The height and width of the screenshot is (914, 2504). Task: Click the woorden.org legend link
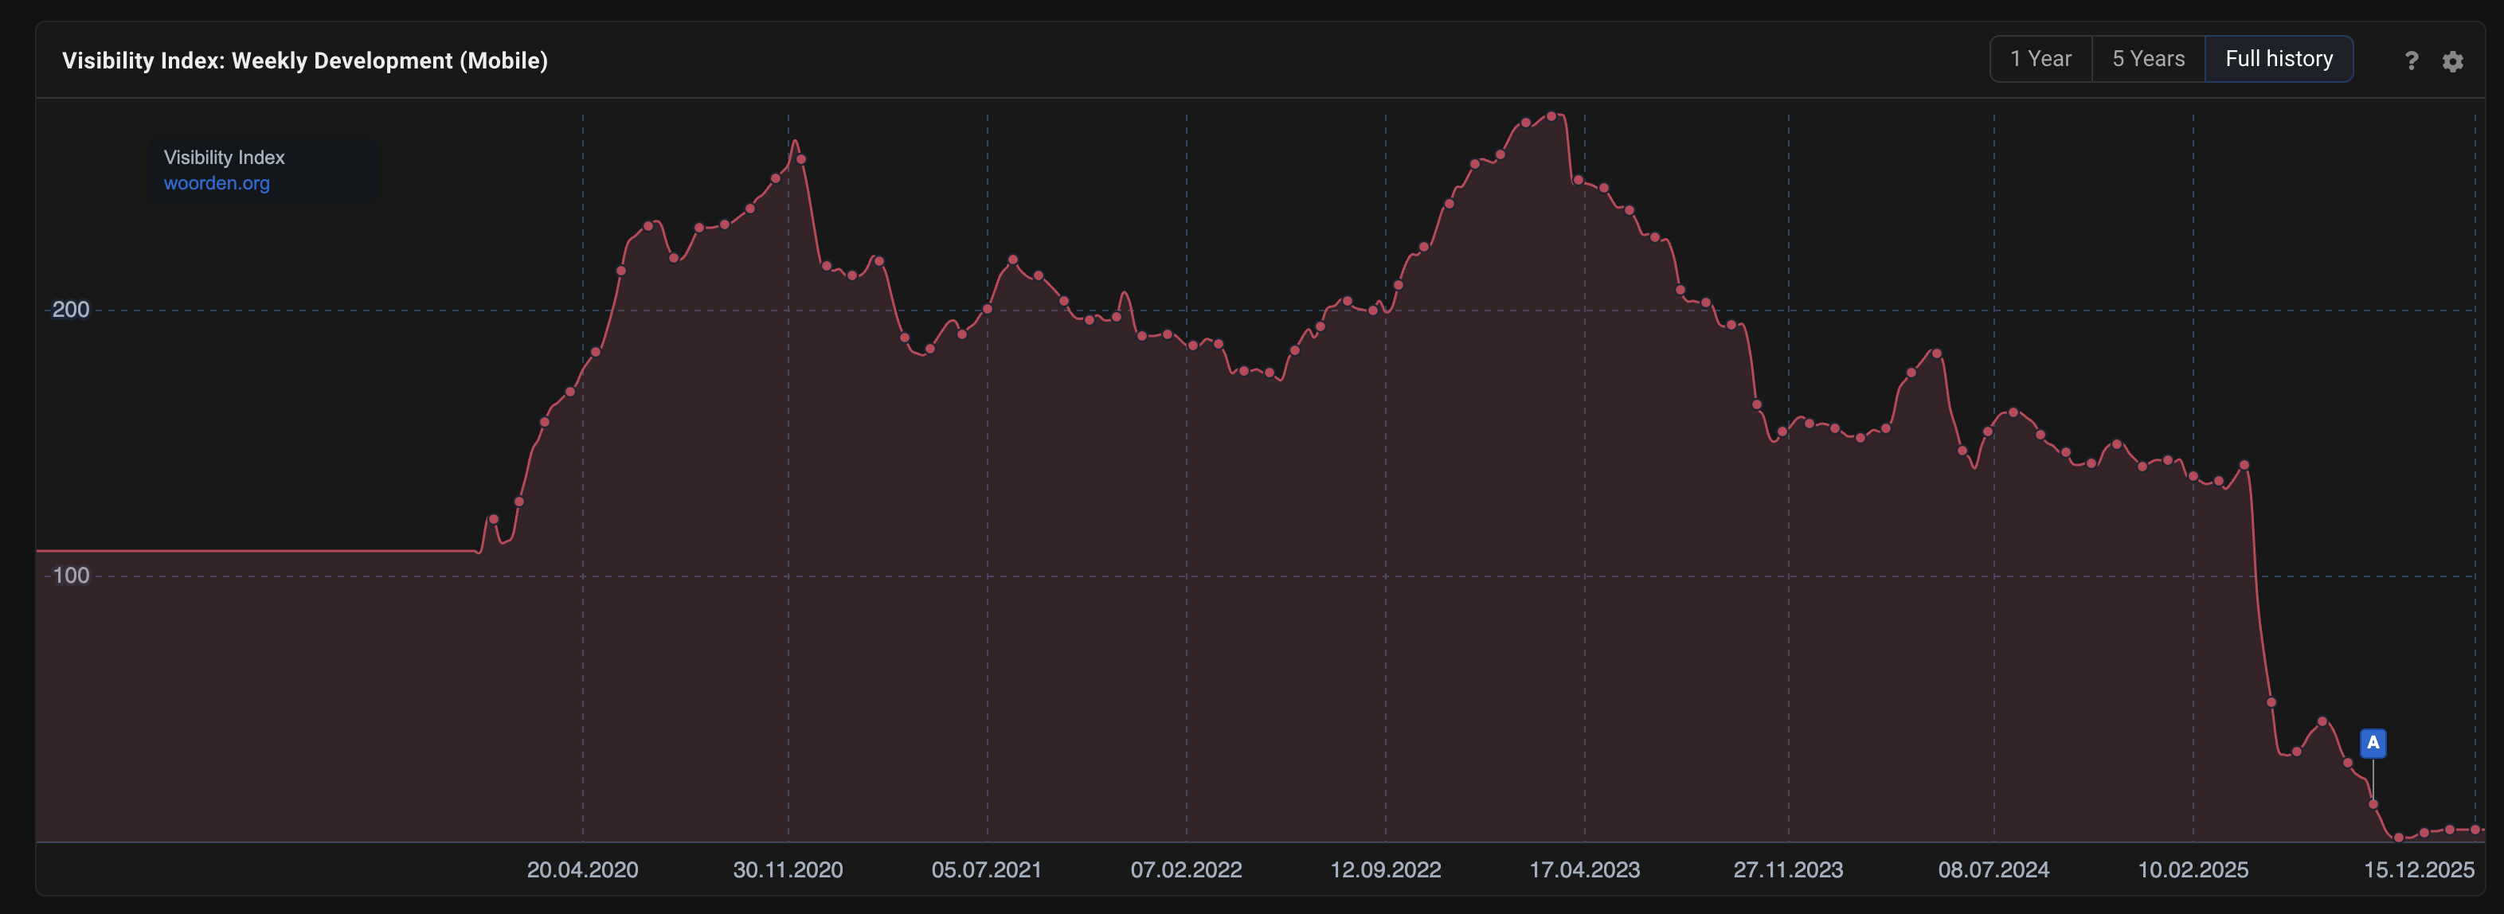[x=216, y=184]
